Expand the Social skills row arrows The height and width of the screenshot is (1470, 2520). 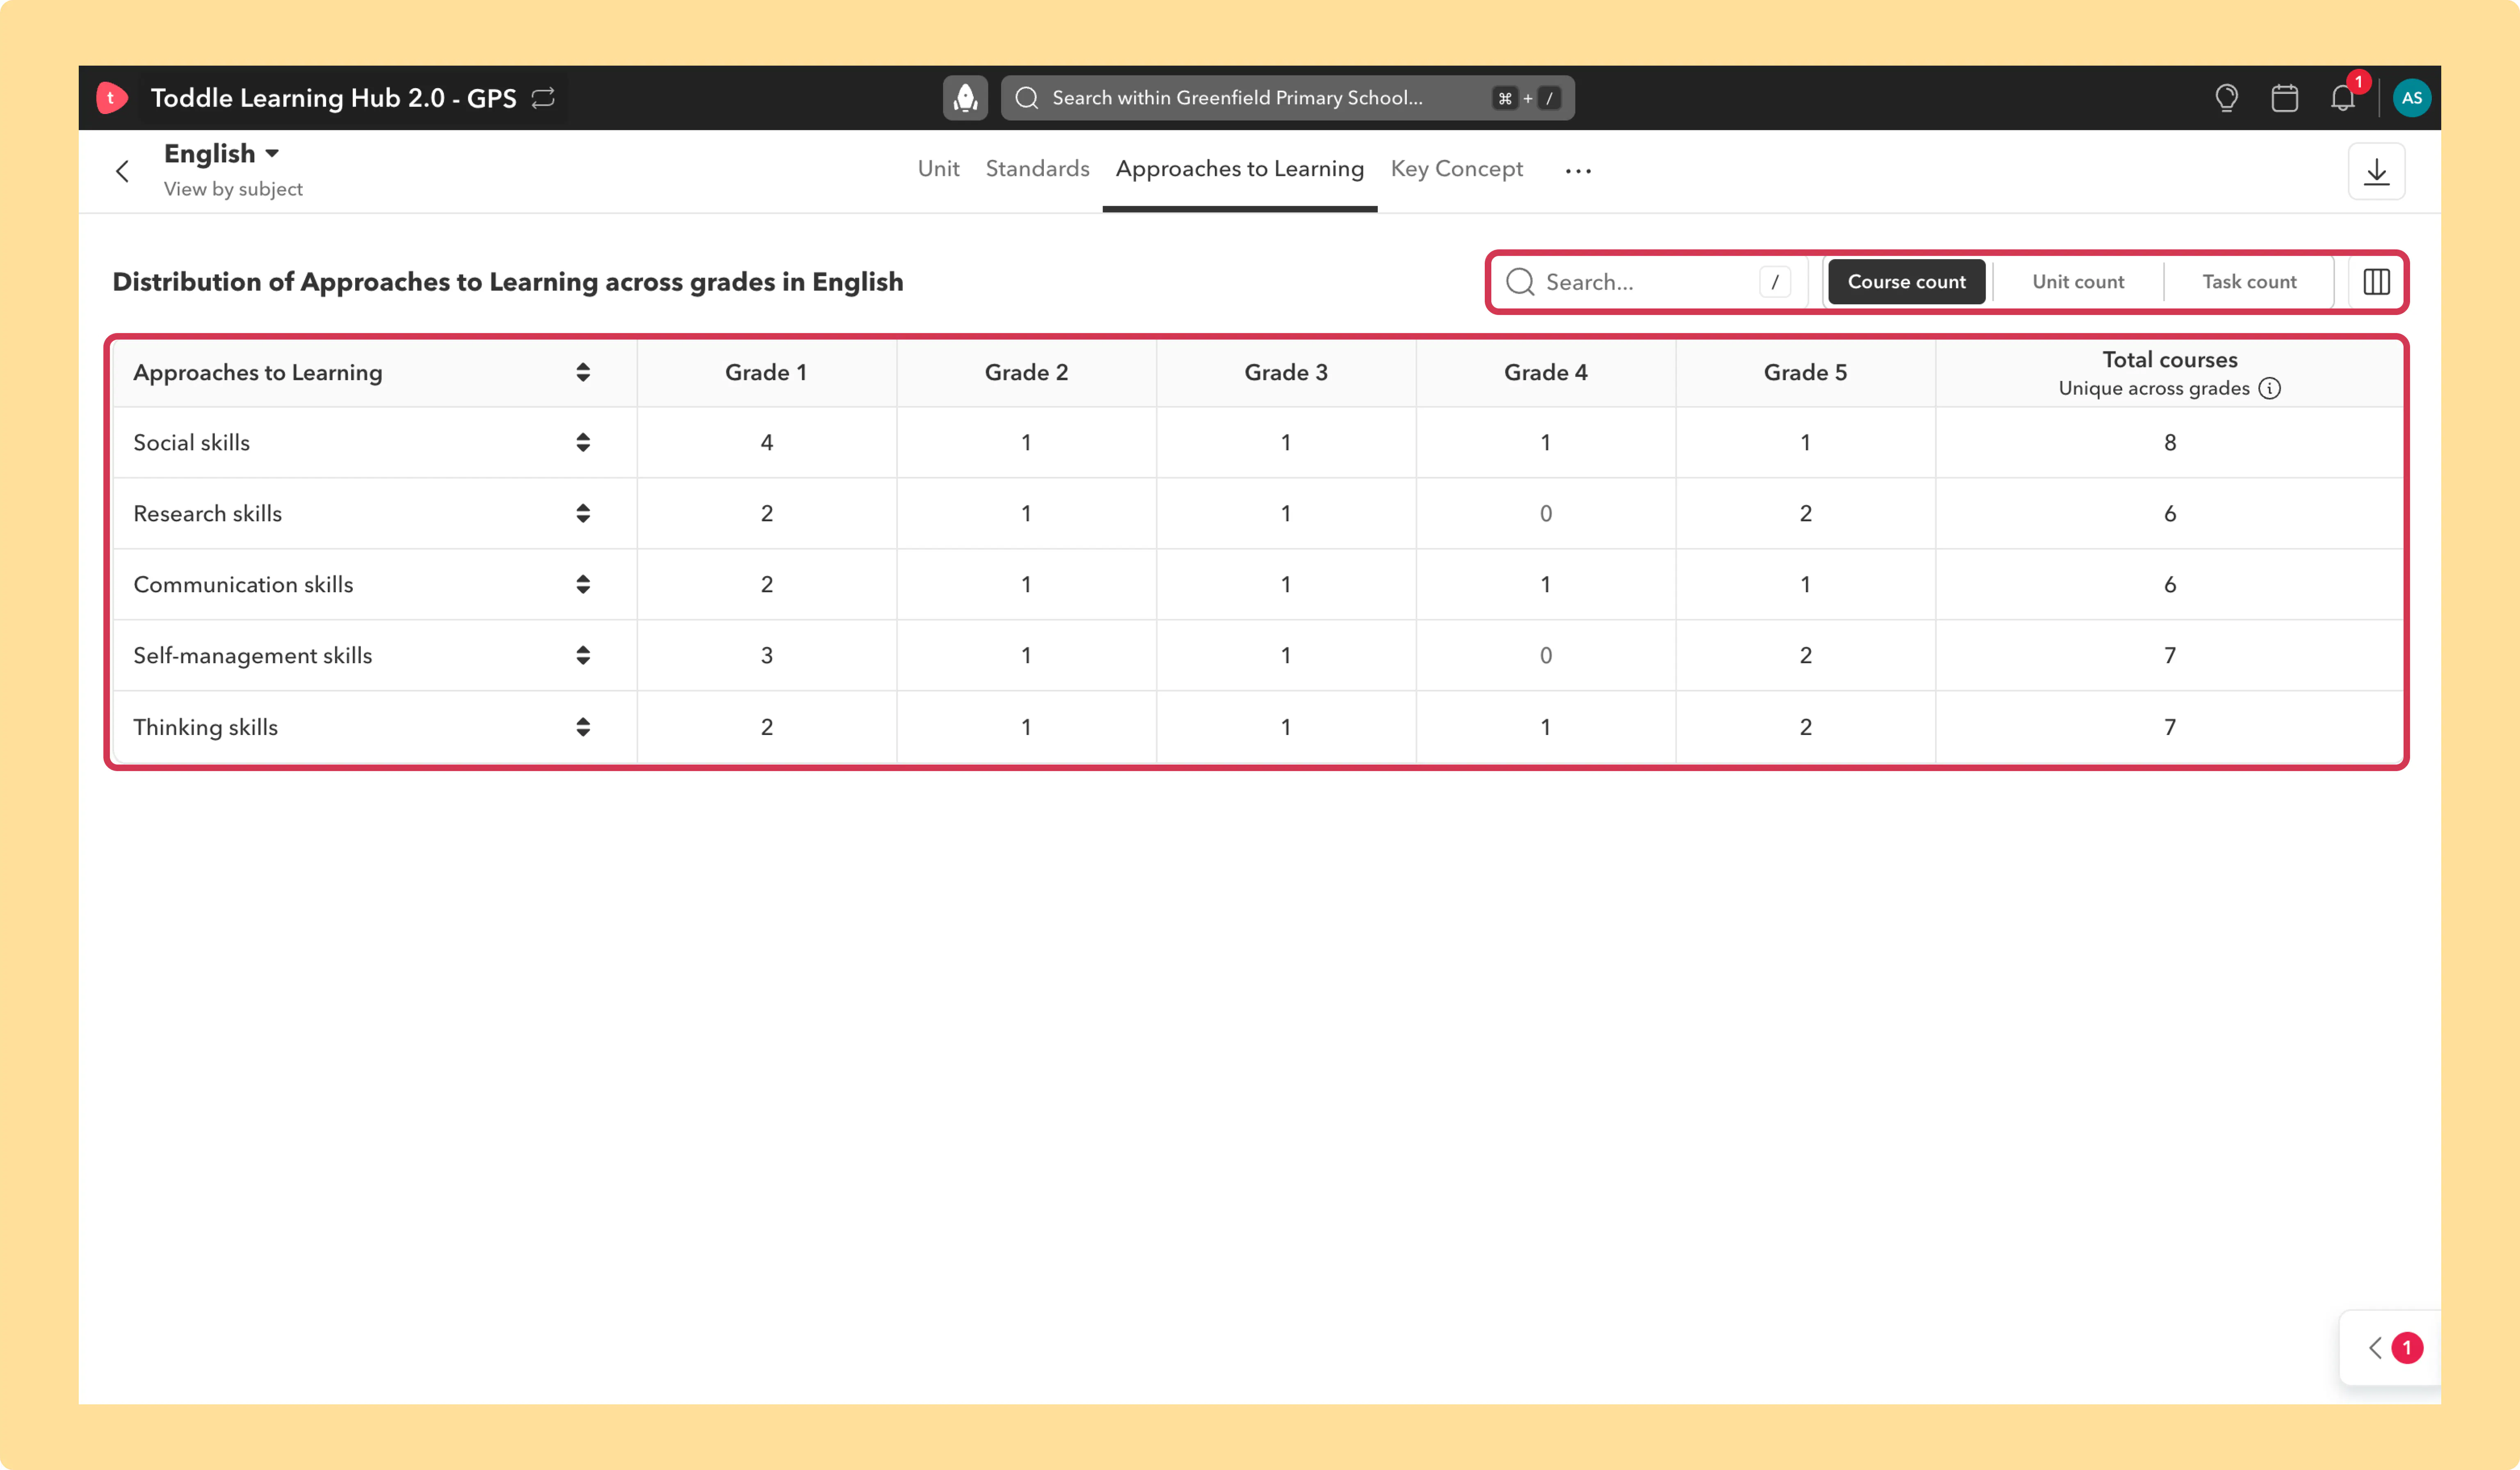(583, 442)
